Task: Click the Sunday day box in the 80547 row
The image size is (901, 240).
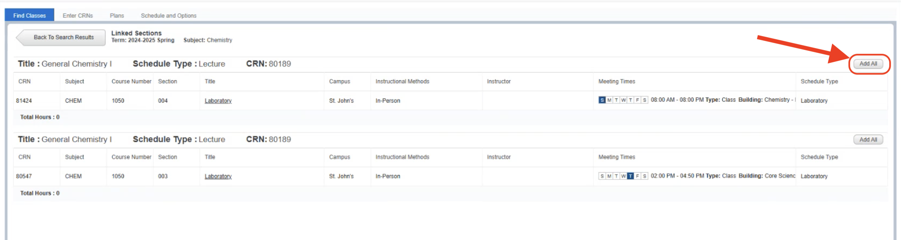Action: click(x=602, y=176)
